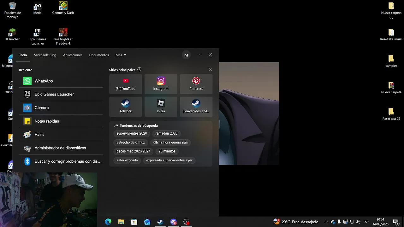Switch to the Todo tab
This screenshot has height=227, width=404.
pyautogui.click(x=23, y=55)
